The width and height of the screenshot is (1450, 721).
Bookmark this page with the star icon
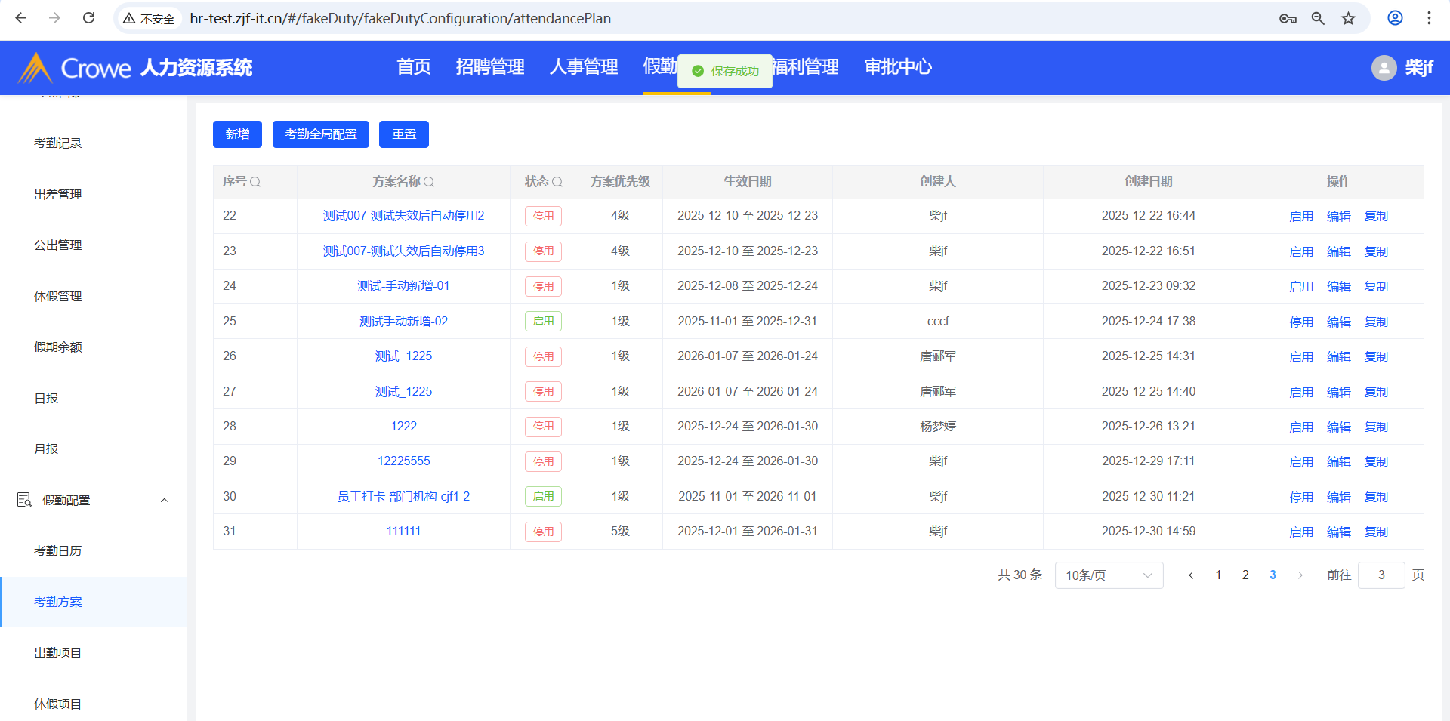click(x=1348, y=18)
